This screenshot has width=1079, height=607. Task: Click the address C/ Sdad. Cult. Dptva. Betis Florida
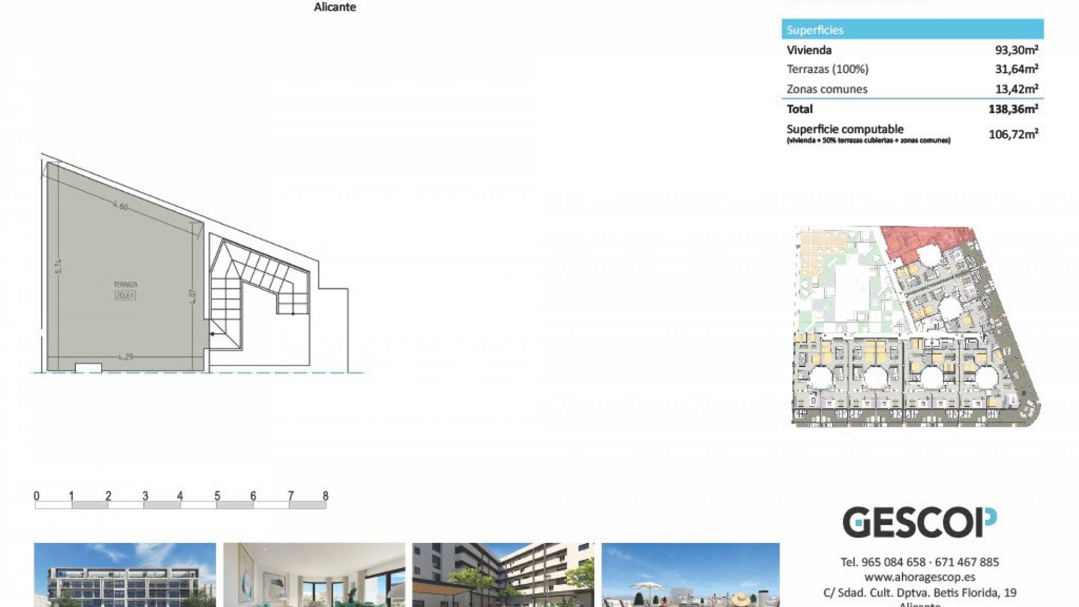click(919, 592)
